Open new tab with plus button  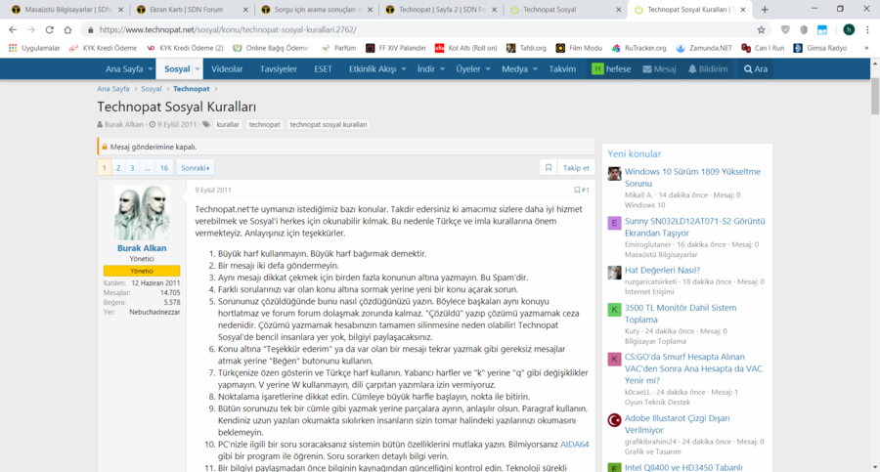[x=765, y=10]
